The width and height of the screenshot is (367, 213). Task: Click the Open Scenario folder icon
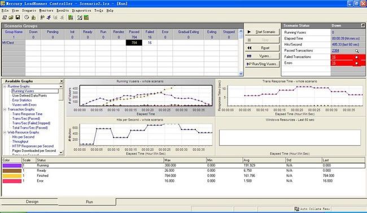coord(11,18)
